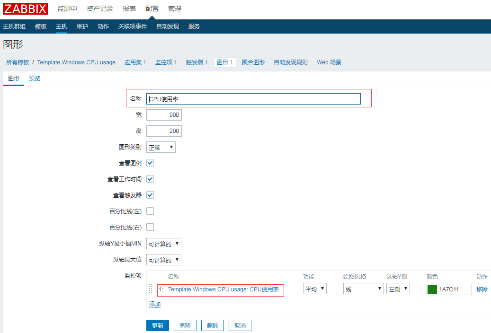The height and width of the screenshot is (333, 491).
Task: Switch to the 预览 tab
Action: click(35, 78)
